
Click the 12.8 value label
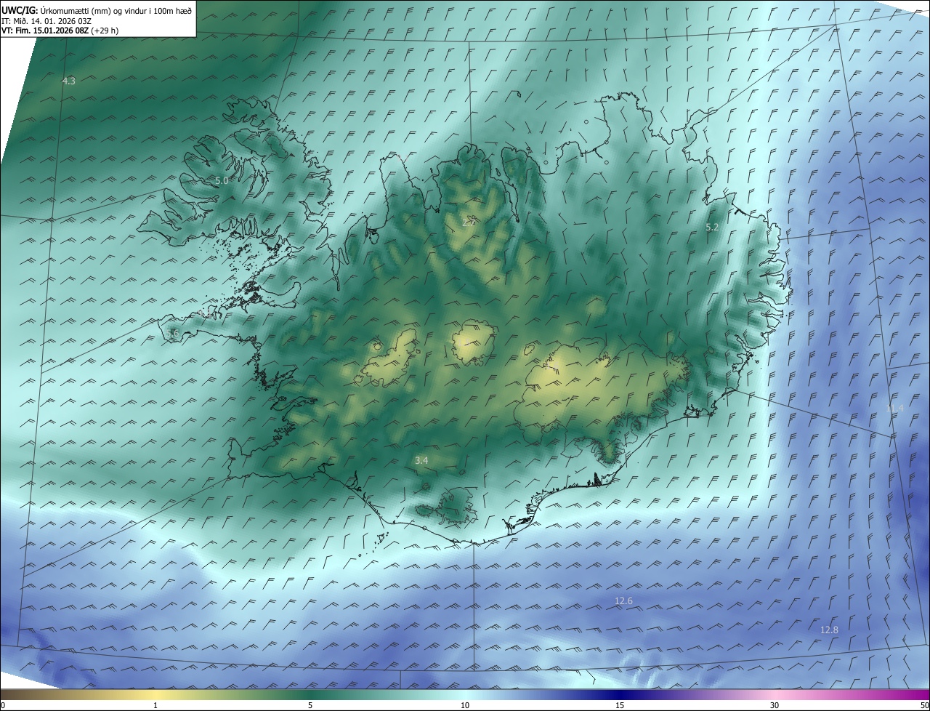pyautogui.click(x=829, y=630)
